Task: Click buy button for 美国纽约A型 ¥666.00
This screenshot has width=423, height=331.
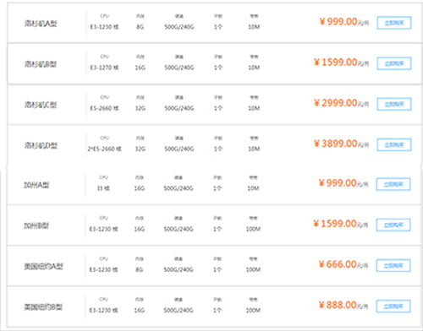Action: coord(393,265)
